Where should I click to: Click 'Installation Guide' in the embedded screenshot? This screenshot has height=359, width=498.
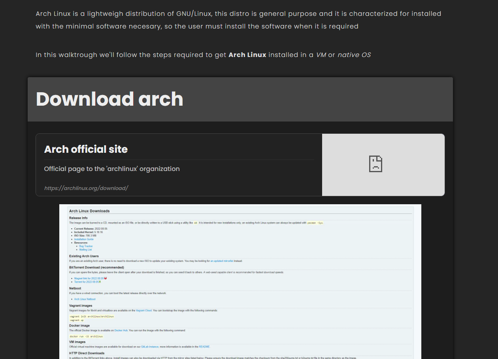point(84,239)
